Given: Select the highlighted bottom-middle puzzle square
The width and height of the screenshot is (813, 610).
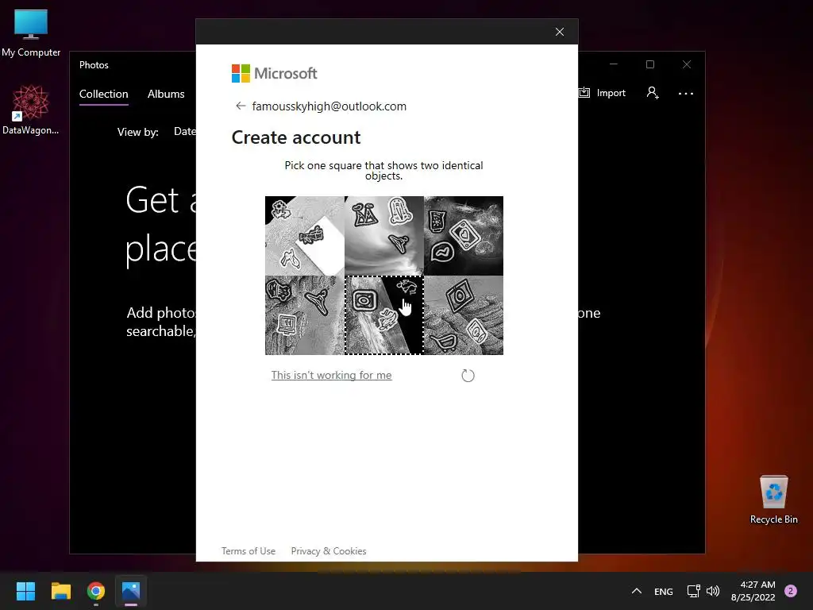Looking at the screenshot, I should point(384,315).
